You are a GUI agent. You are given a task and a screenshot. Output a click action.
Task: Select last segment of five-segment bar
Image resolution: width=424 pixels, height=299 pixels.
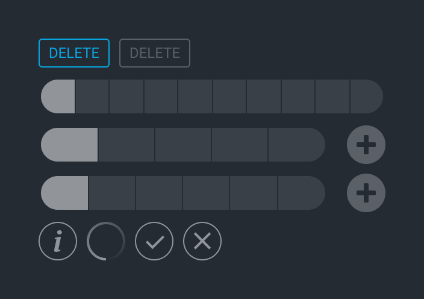297,145
